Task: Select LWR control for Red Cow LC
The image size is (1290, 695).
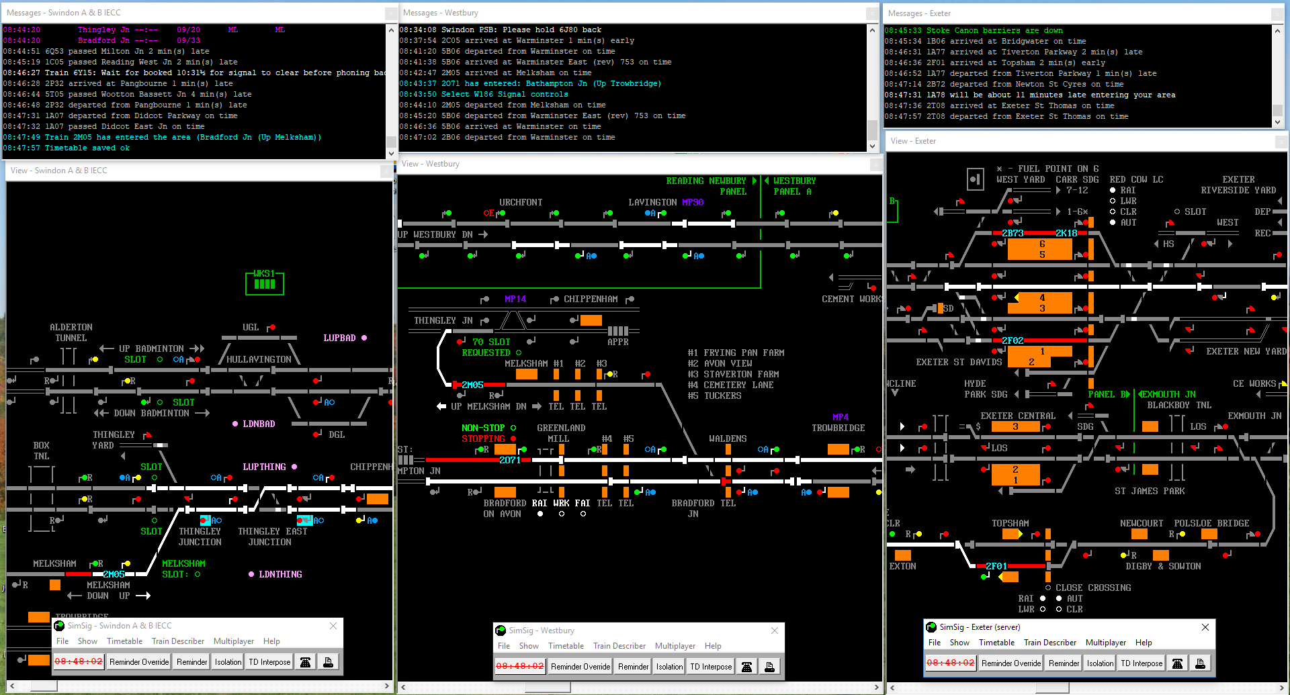Action: click(x=1113, y=201)
